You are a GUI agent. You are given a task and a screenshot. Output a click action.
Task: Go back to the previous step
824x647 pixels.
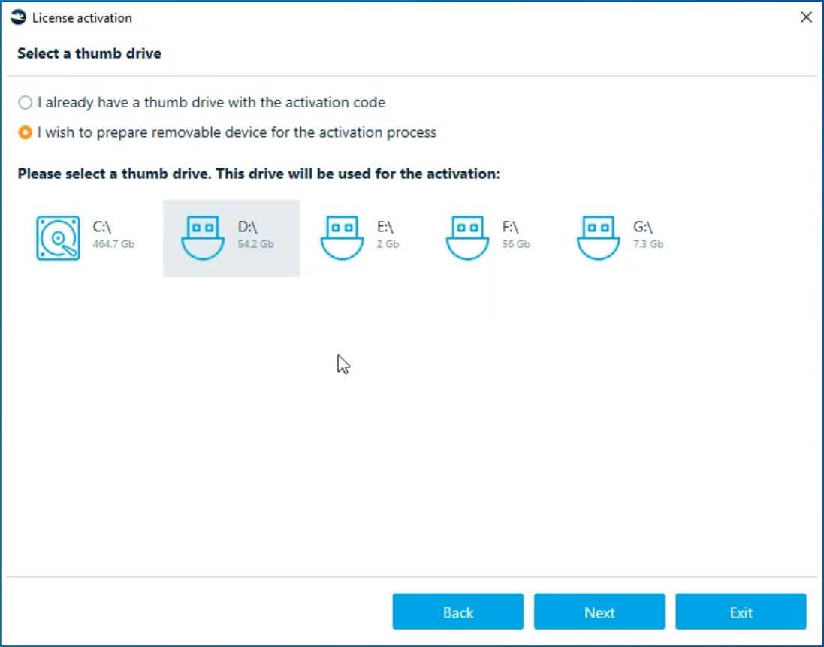(x=457, y=612)
